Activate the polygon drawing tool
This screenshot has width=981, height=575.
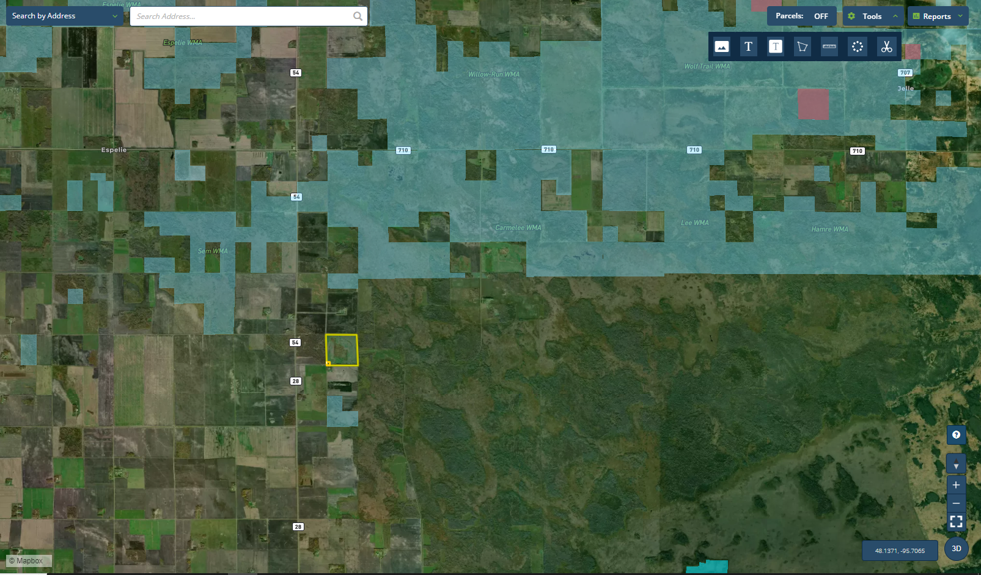[802, 46]
